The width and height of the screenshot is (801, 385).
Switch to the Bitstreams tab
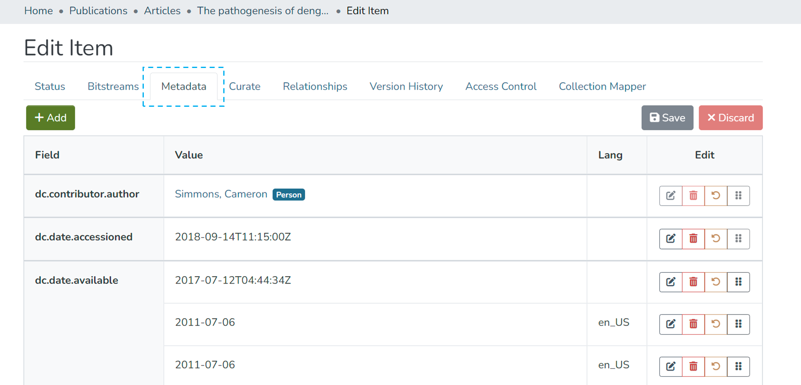point(113,86)
